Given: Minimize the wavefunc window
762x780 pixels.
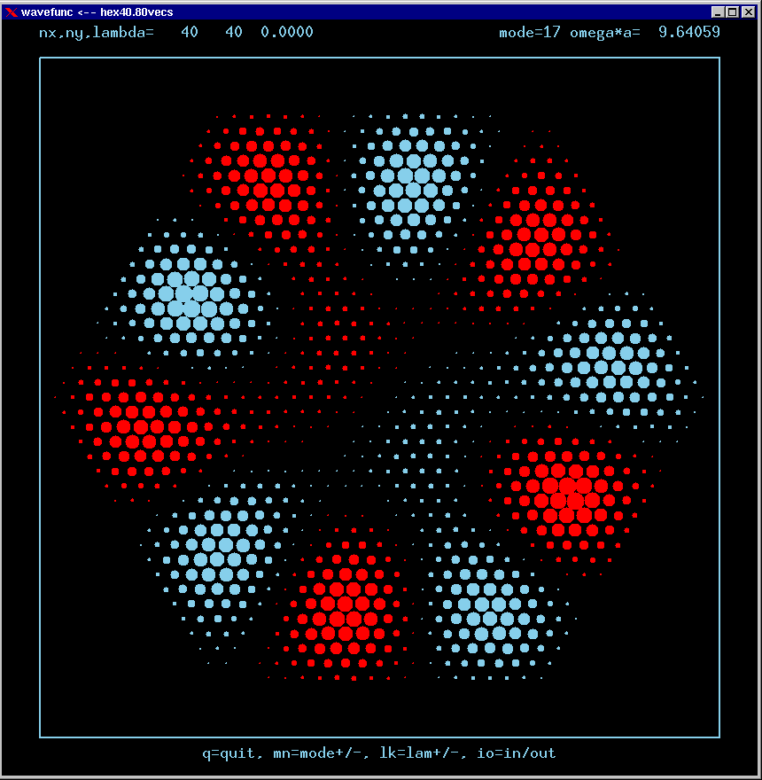Looking at the screenshot, I should (x=717, y=12).
